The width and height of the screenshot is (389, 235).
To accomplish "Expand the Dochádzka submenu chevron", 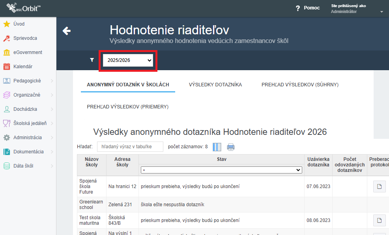I will point(52,109).
